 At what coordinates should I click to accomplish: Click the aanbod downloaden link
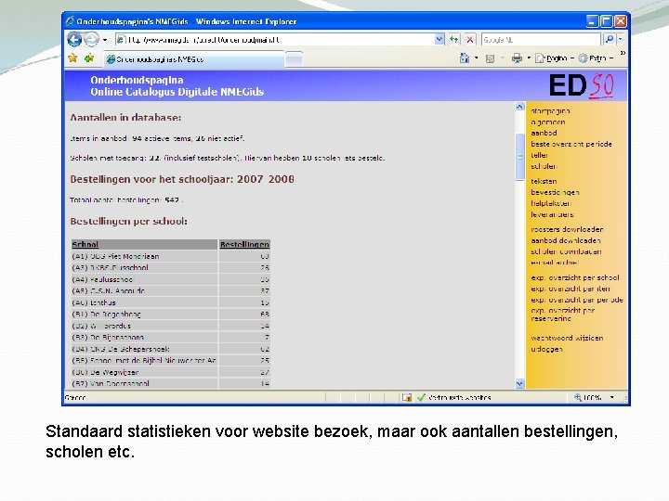pyautogui.click(x=566, y=240)
